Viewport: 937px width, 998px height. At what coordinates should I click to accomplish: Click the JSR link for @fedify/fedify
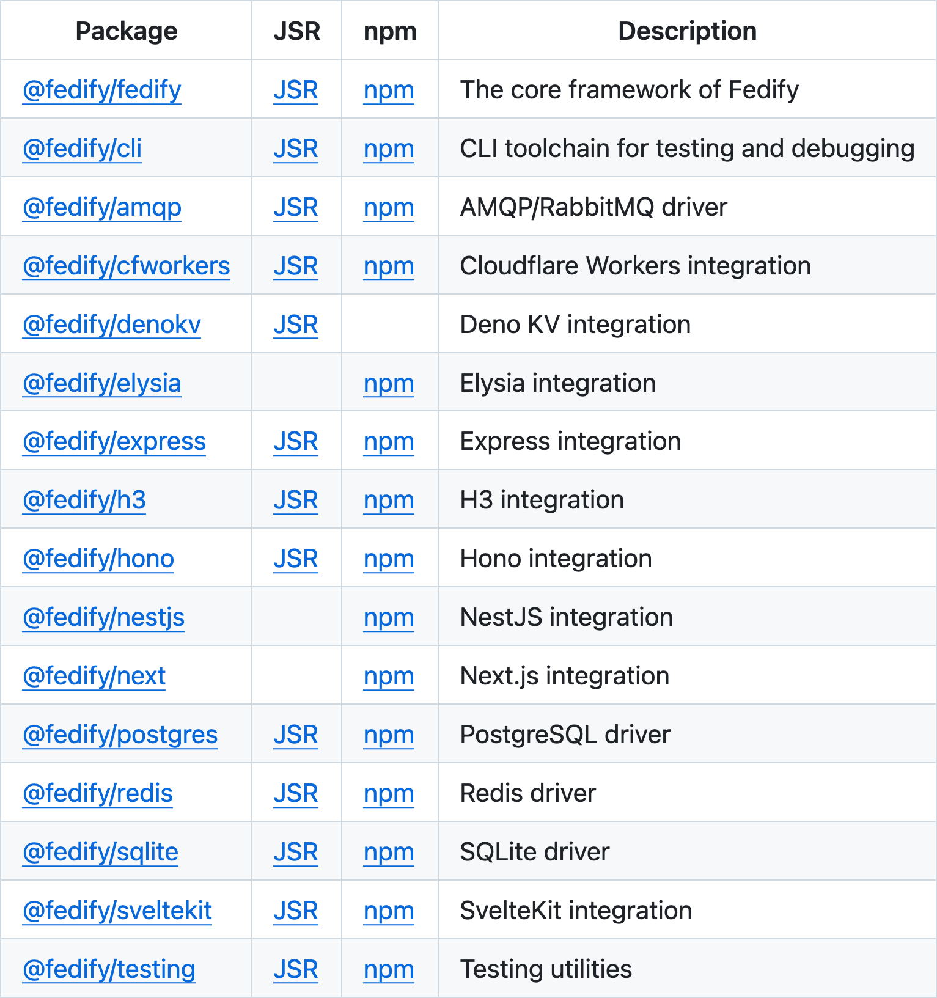(296, 90)
